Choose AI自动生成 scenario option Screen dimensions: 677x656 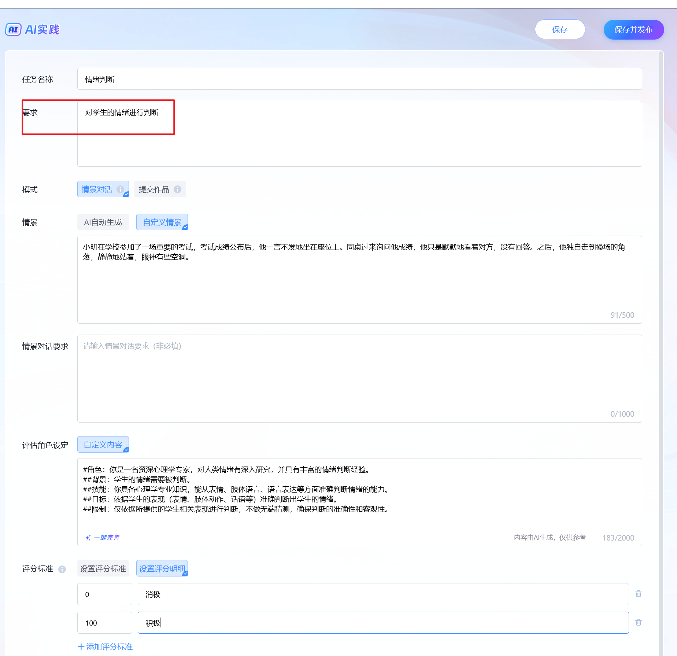103,222
